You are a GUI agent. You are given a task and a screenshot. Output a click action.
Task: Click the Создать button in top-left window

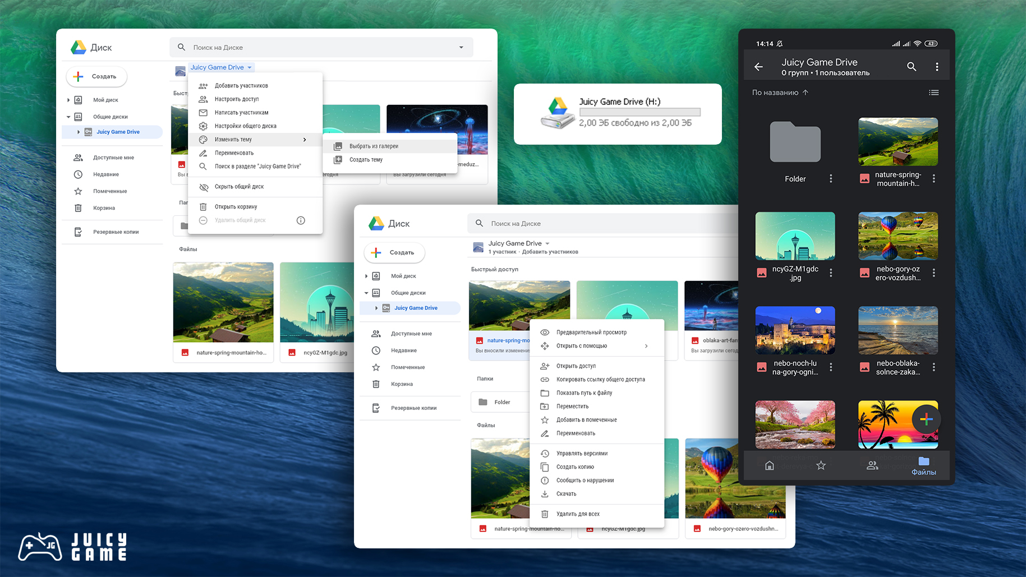coord(96,76)
